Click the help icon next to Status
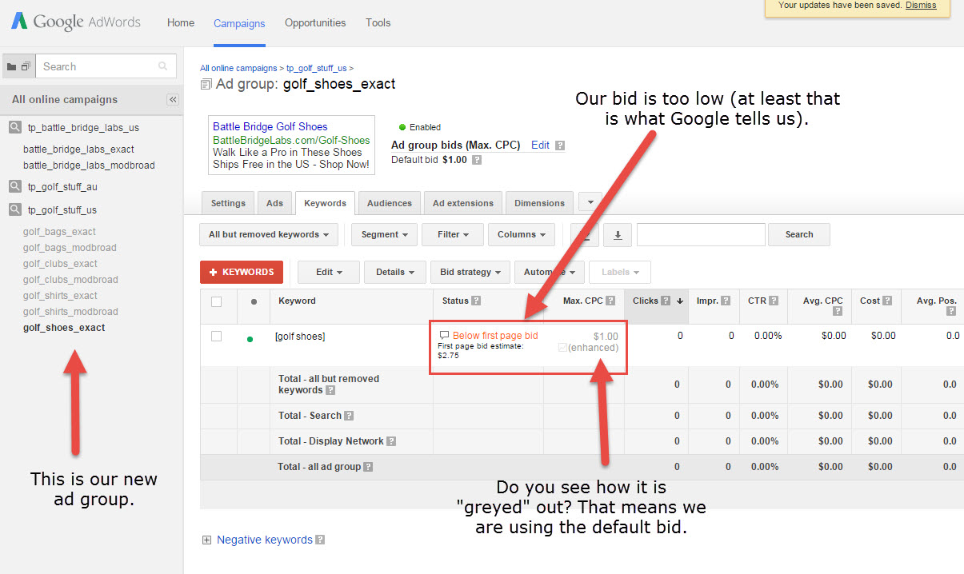 [476, 301]
